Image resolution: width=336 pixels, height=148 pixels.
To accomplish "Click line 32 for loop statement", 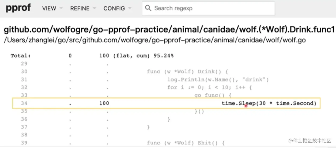I will [210, 87].
